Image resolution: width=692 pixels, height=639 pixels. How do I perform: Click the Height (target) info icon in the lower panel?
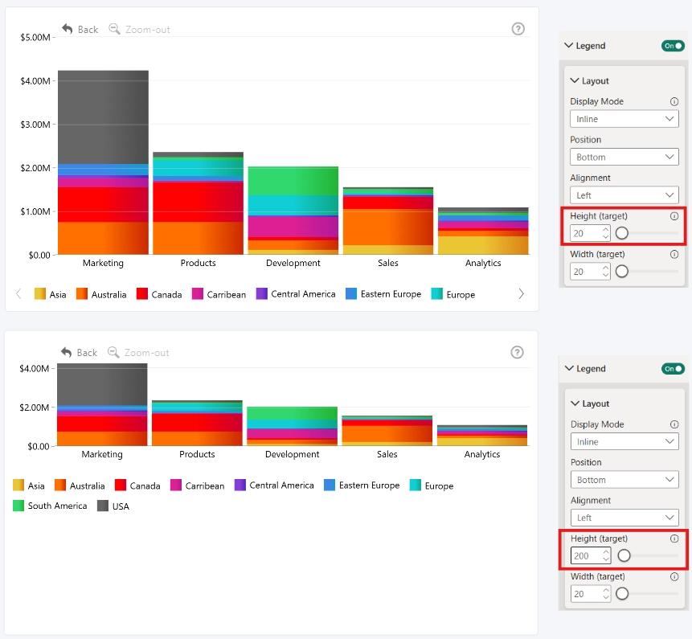click(674, 539)
